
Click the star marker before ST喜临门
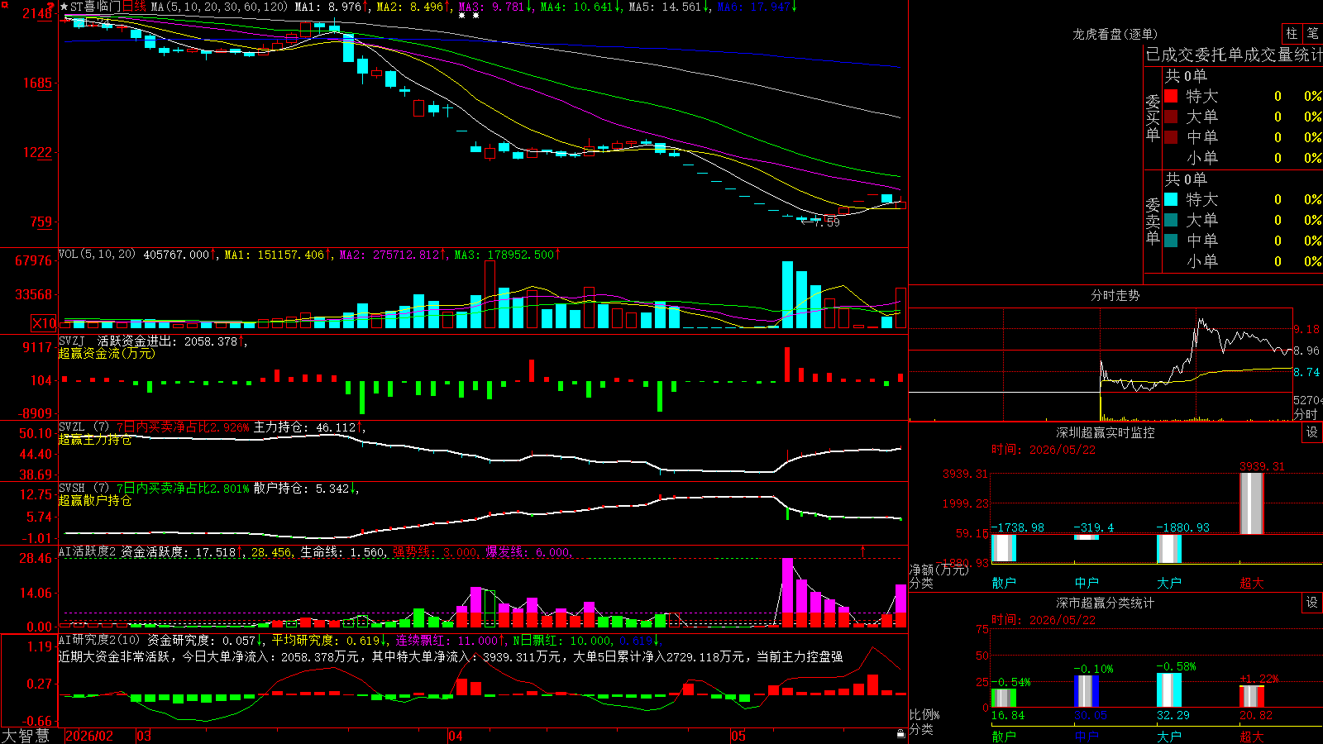64,7
